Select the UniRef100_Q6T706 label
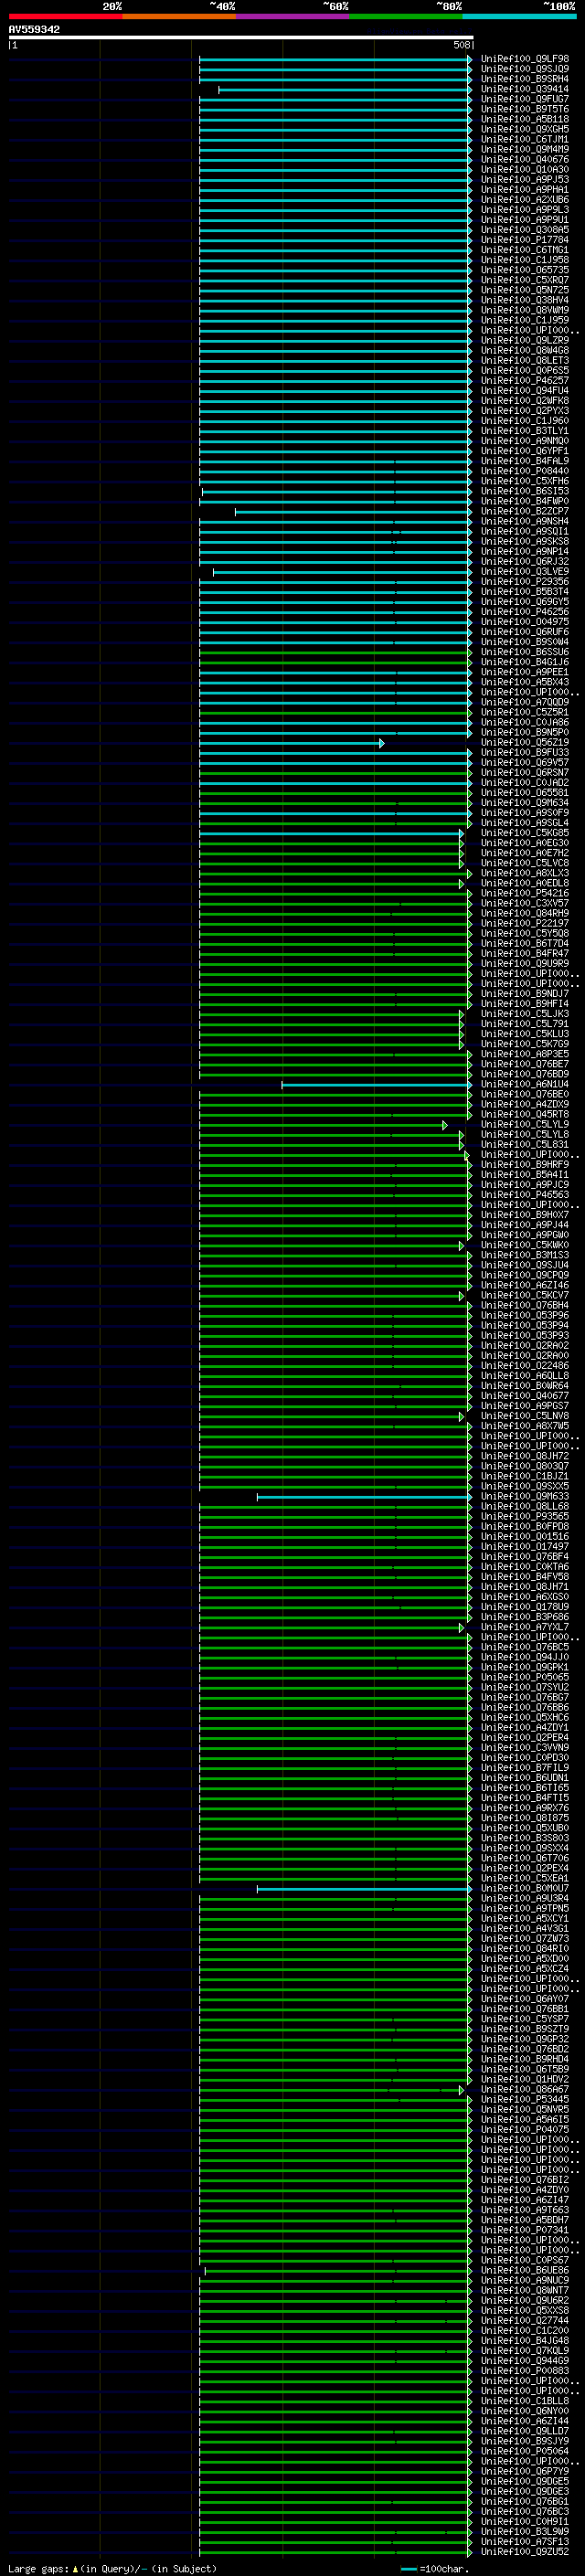This screenshot has height=2576, width=585. pos(525,1858)
